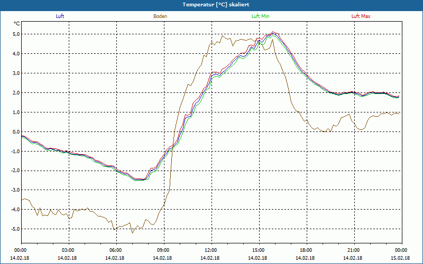This screenshot has width=423, height=264.
Task: Click the 06:00 time axis label
Action: click(116, 250)
